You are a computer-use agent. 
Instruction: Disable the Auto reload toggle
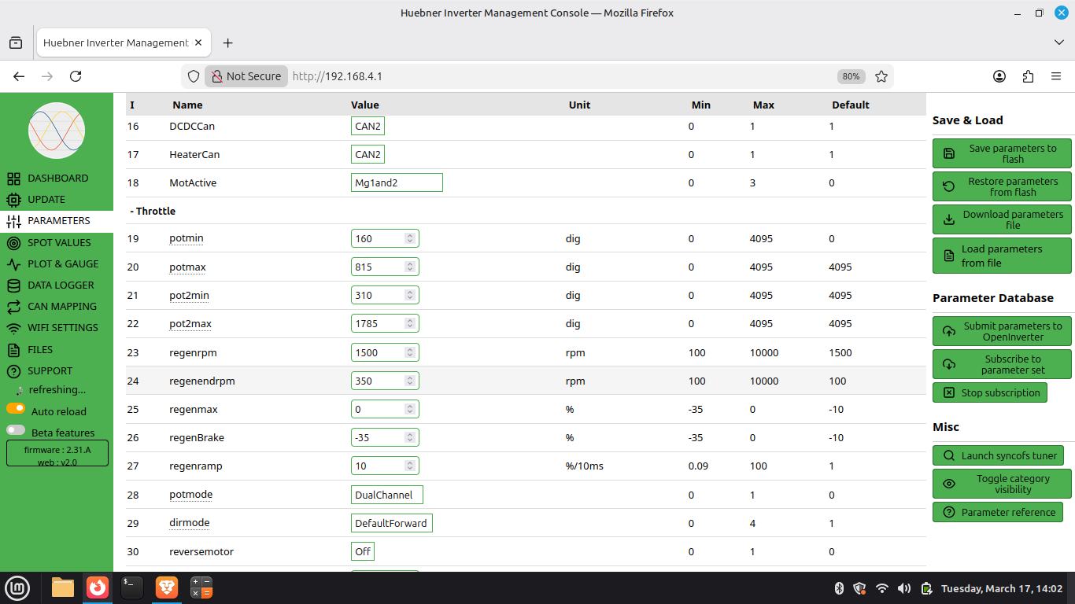[x=16, y=409]
